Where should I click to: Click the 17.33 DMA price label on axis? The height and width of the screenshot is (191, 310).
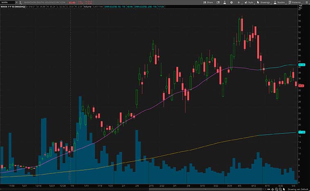point(302,132)
